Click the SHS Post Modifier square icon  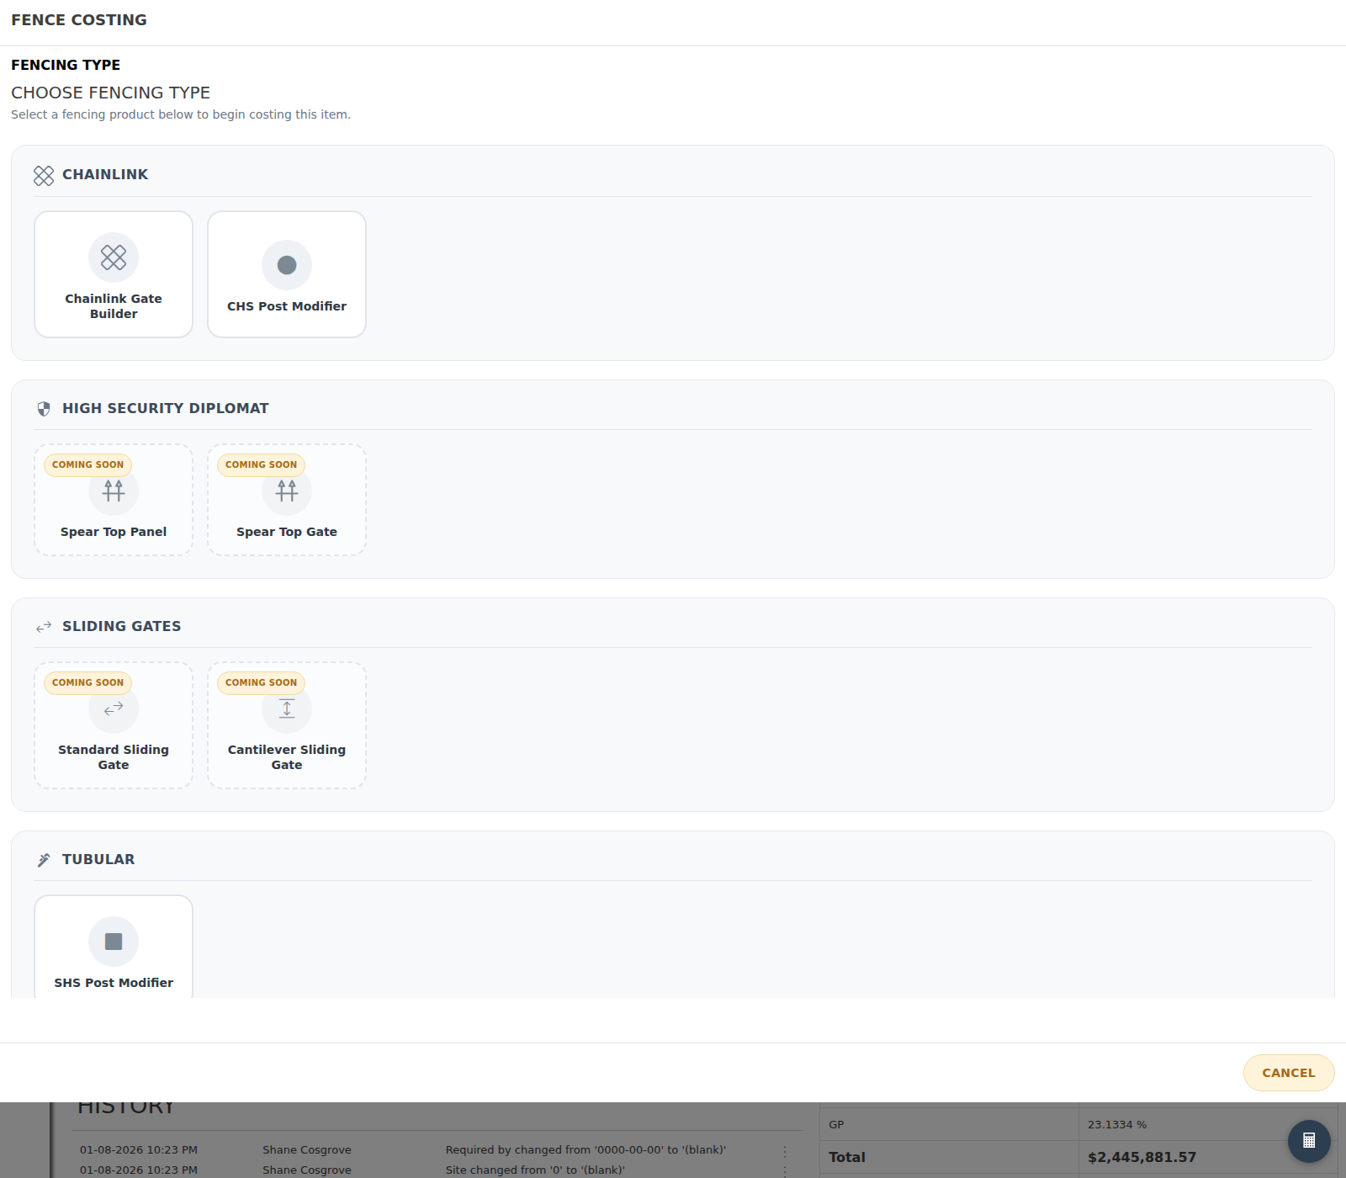click(114, 942)
